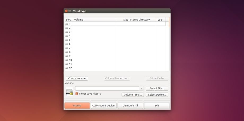
Task: Open the volume path dropdown arrow
Action: [x=142, y=89]
